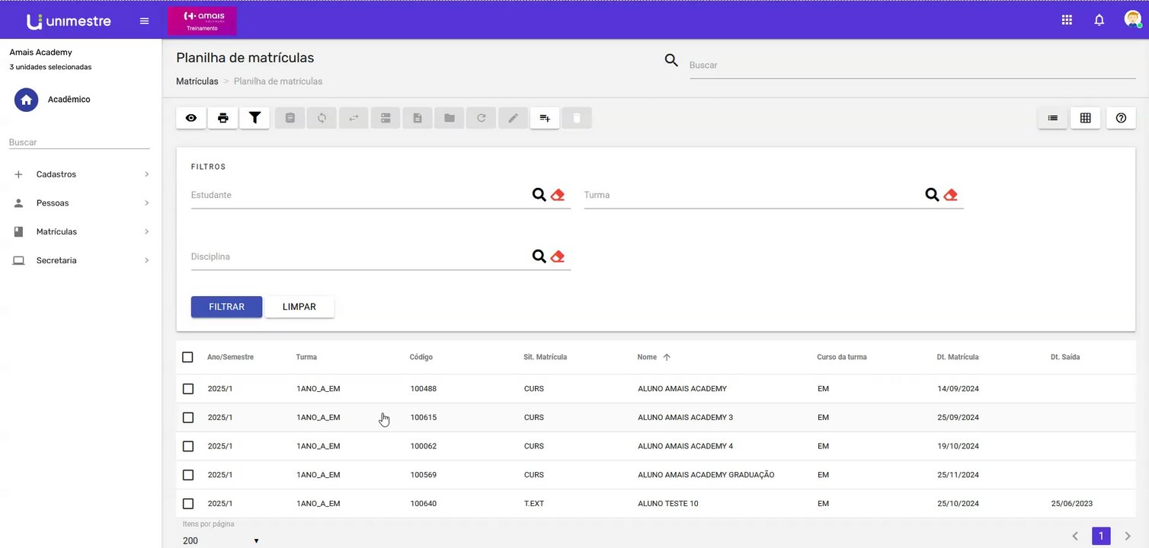
Task: Click the code 100615 cell
Action: point(424,418)
